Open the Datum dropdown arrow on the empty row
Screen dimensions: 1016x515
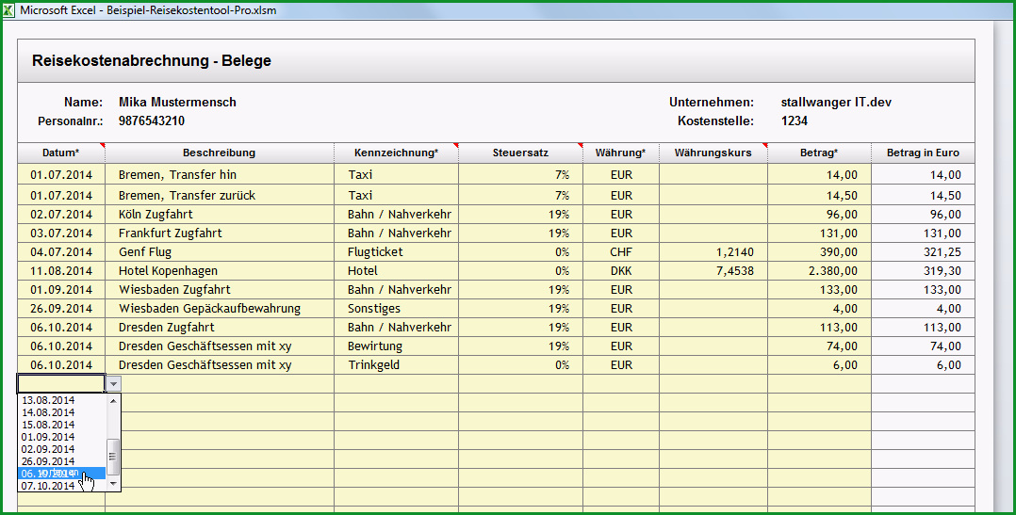(x=113, y=384)
